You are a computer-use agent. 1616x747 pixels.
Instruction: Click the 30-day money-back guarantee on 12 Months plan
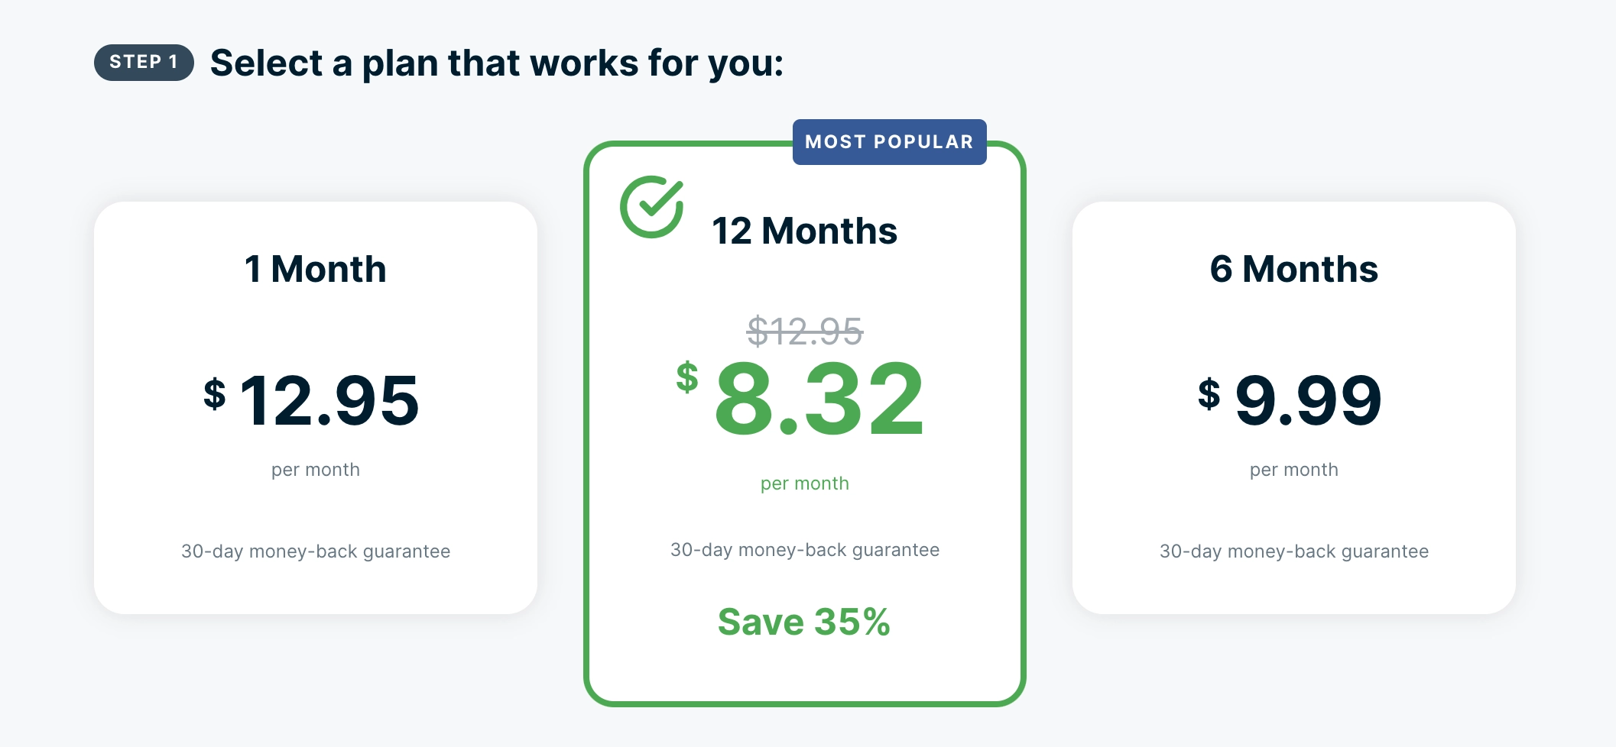803,548
